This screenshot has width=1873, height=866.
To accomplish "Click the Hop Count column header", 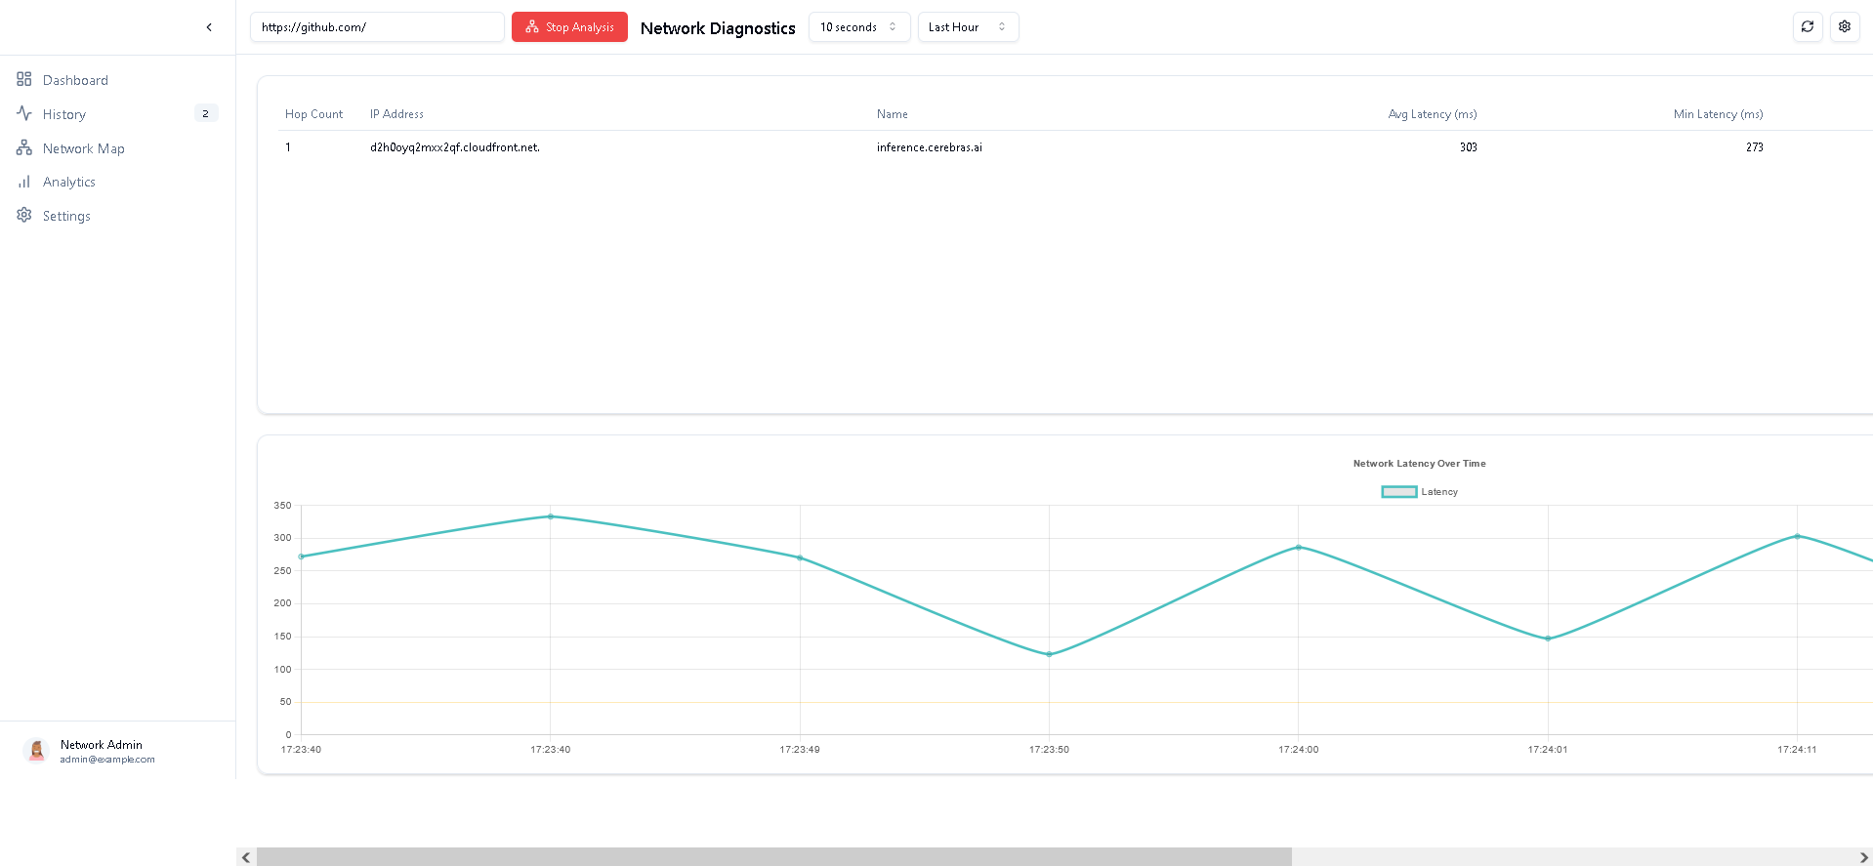I will pos(313,114).
